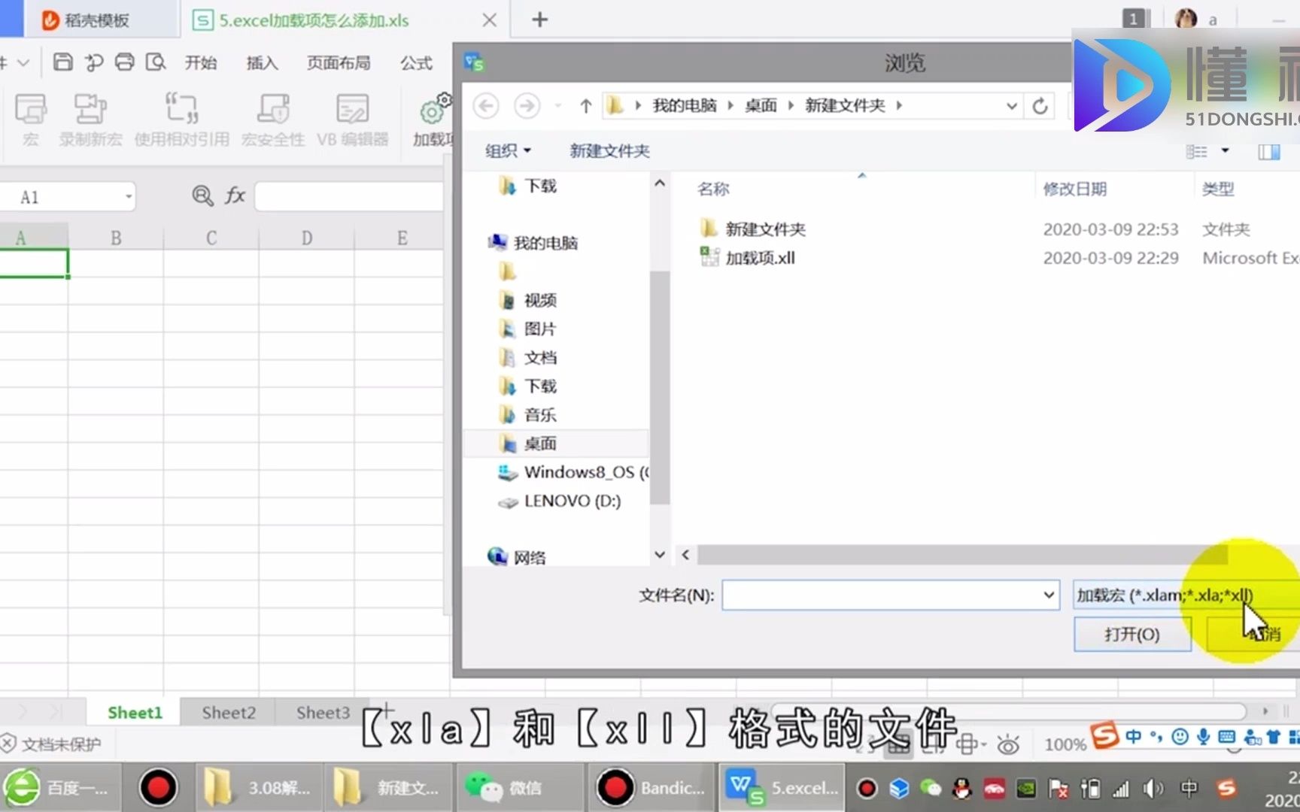The image size is (1300, 812).
Task: Click the 加载项 add-ins gear icon
Action: pos(434,119)
